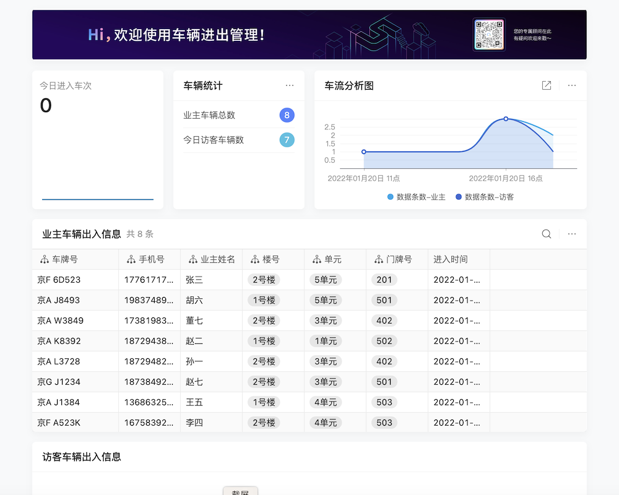The height and width of the screenshot is (495, 619).
Task: Open the more options menu on 车辆统计 card
Action: pos(289,85)
